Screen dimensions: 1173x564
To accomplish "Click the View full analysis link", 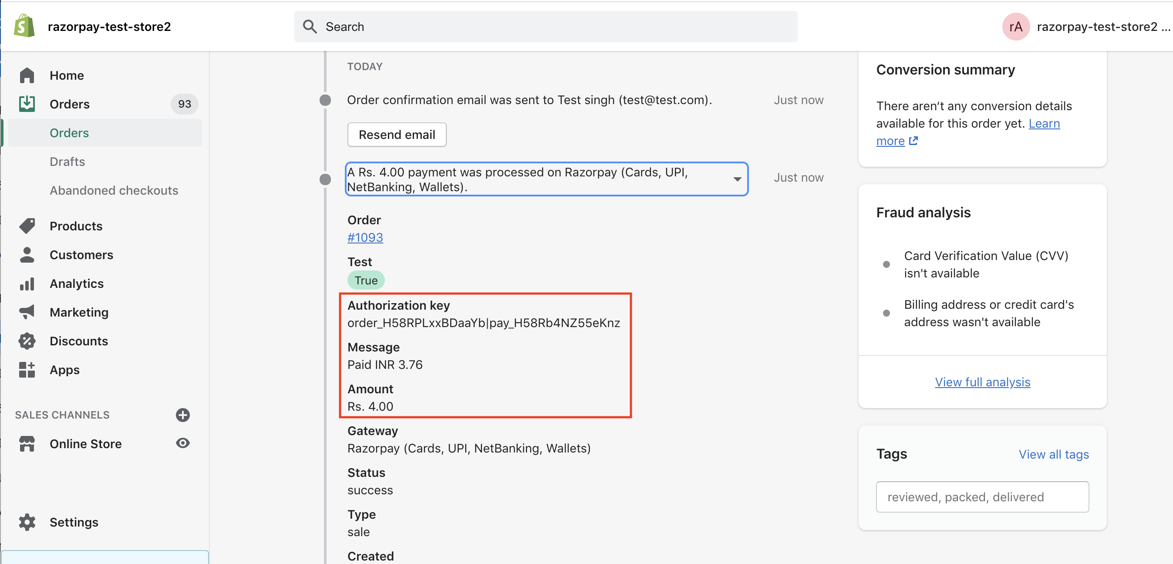I will click(982, 382).
